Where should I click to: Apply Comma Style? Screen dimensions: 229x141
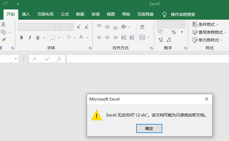click(182, 32)
